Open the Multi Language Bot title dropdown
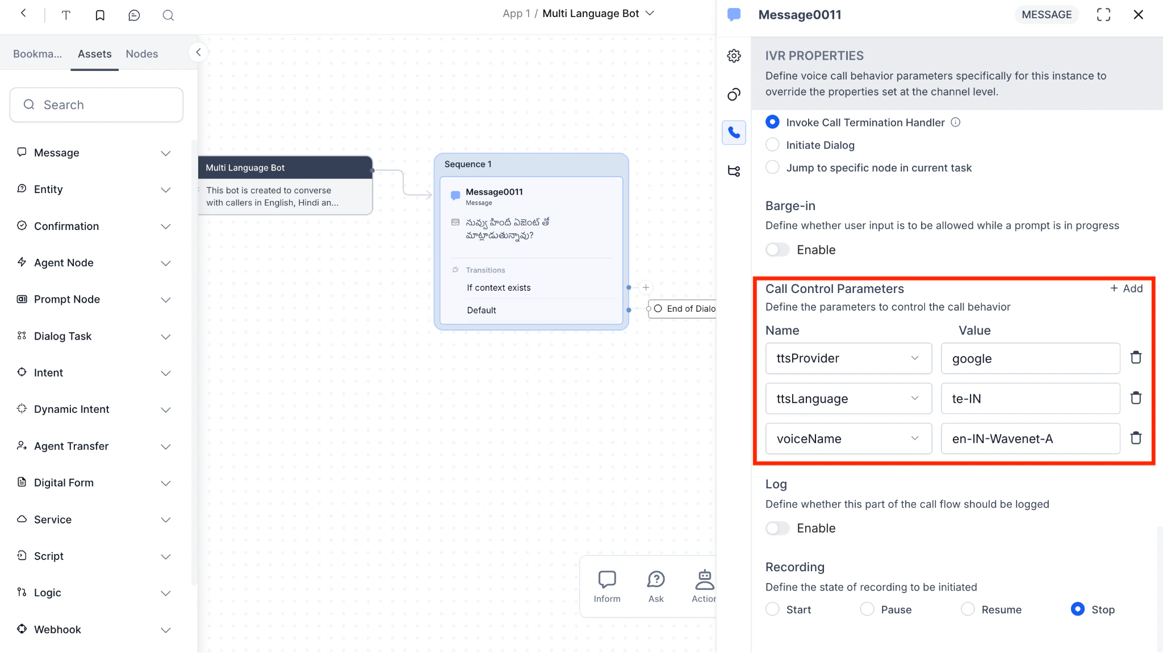The height and width of the screenshot is (653, 1163). 650,13
